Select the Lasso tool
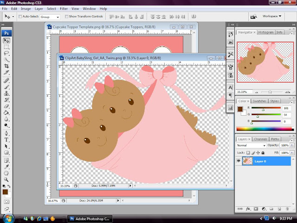The height and width of the screenshot is (223, 297). [x=6, y=53]
